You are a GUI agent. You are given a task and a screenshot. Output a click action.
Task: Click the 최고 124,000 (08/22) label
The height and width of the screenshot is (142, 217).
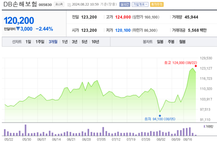tap(181, 63)
